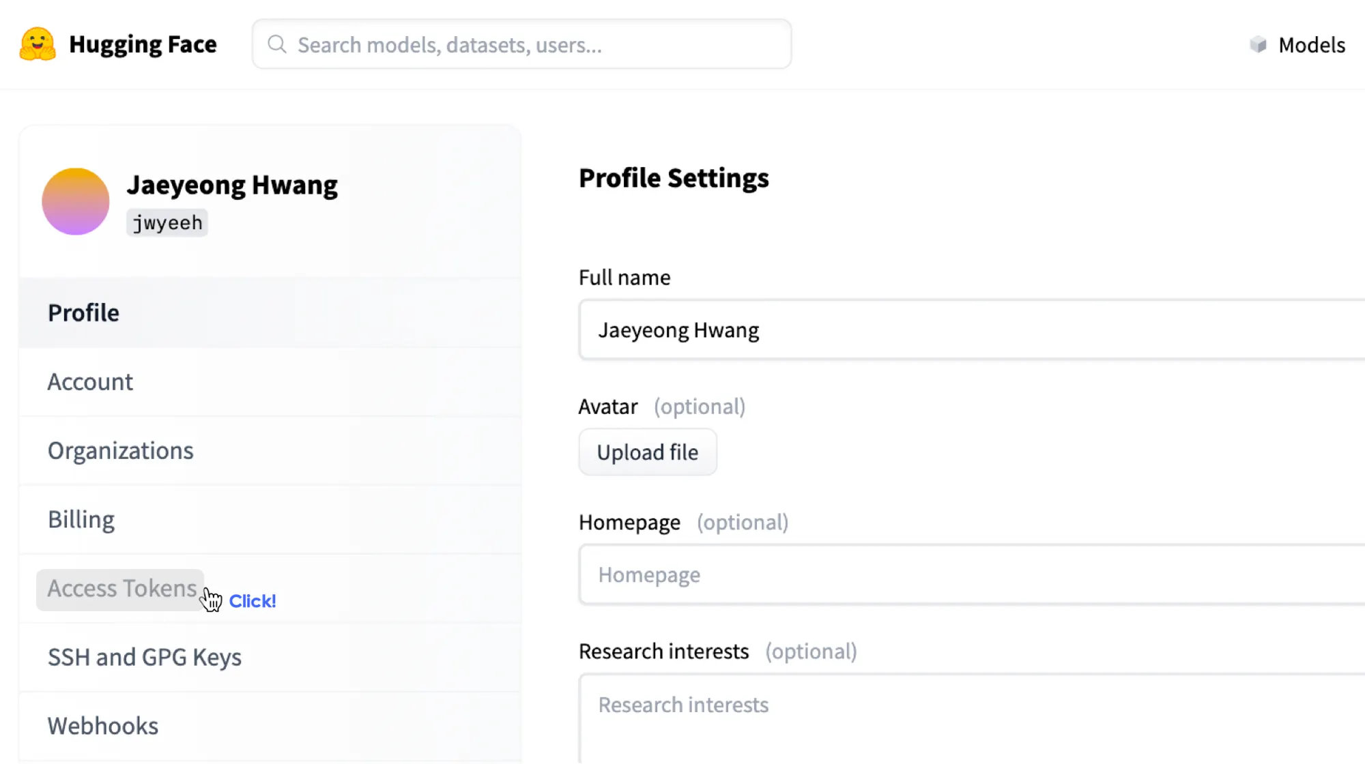
Task: Navigate to SSH and GPG Keys
Action: tap(144, 658)
